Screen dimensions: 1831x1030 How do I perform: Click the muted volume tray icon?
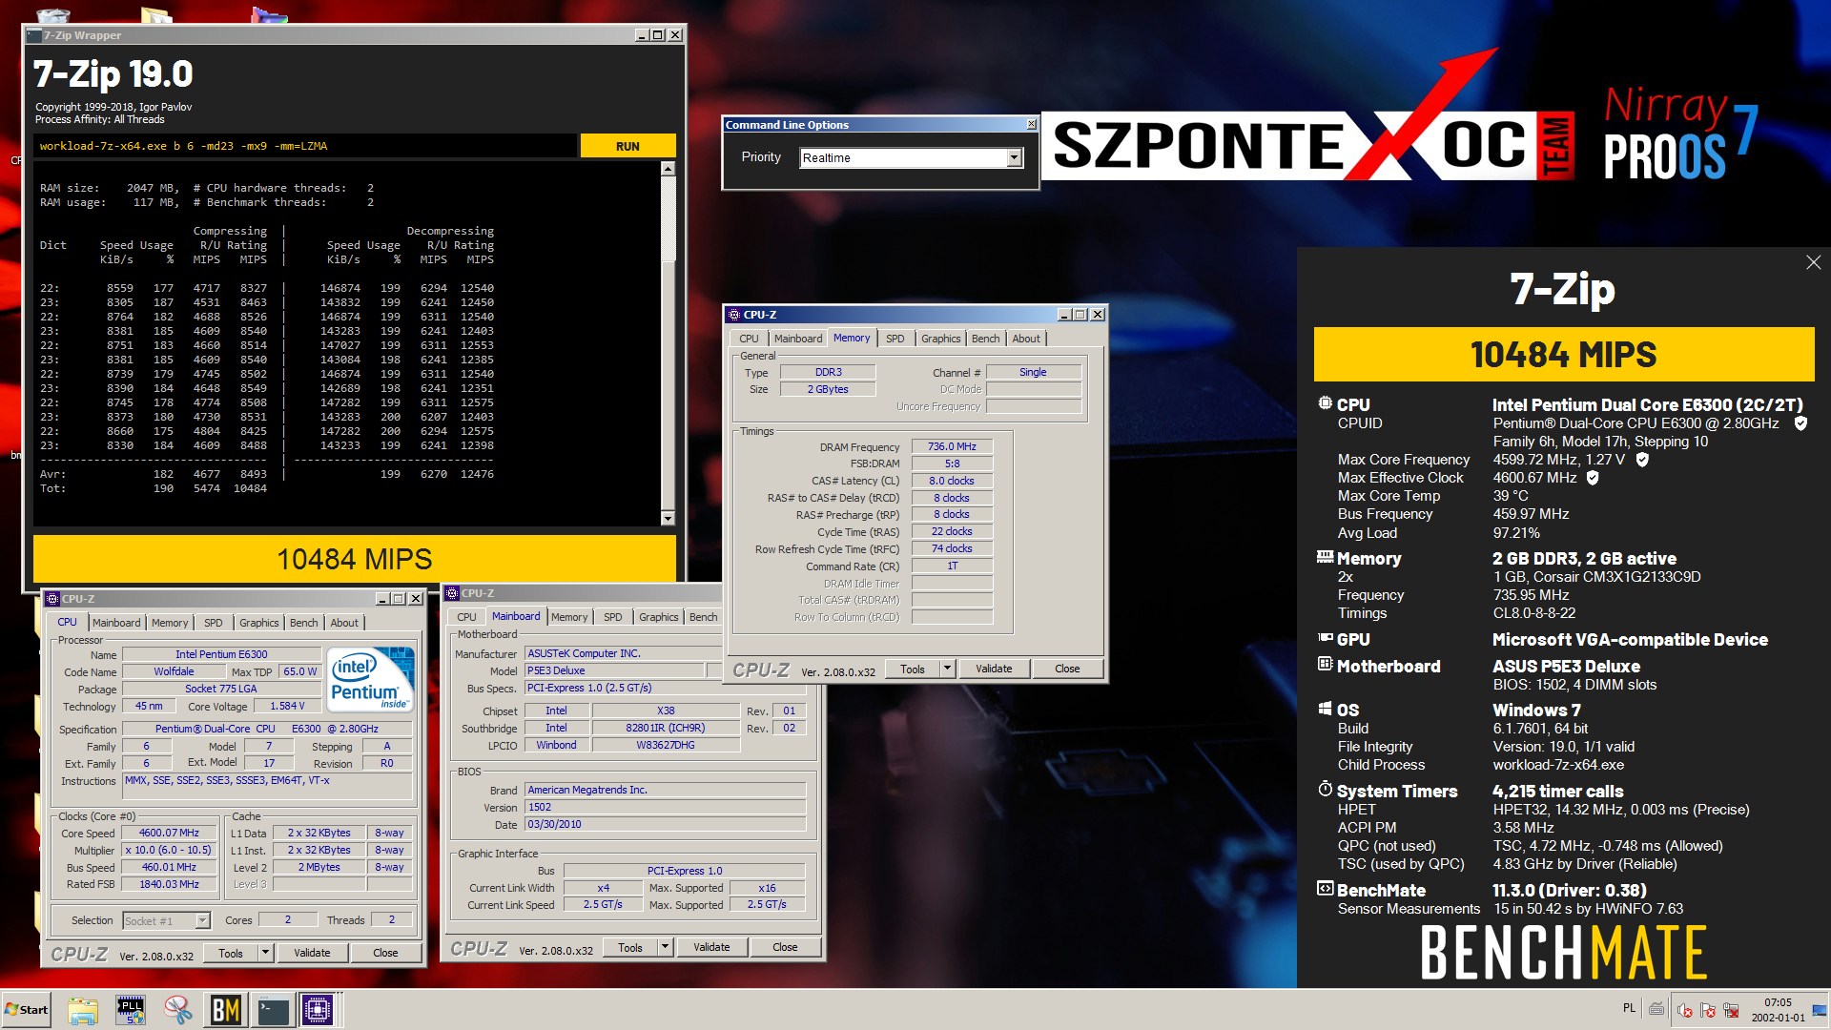click(1685, 1010)
